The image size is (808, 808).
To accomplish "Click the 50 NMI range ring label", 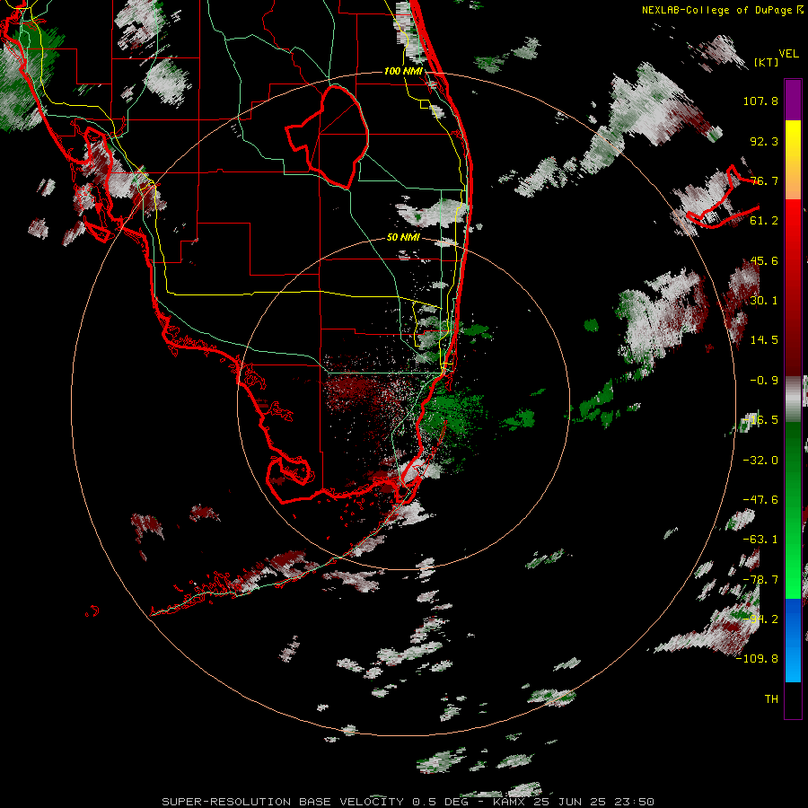I will tap(403, 237).
